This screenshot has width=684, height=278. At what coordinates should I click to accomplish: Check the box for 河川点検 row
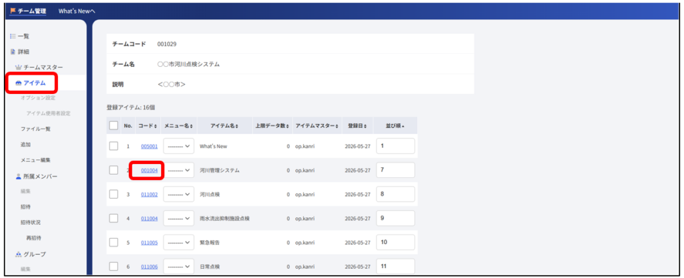114,194
